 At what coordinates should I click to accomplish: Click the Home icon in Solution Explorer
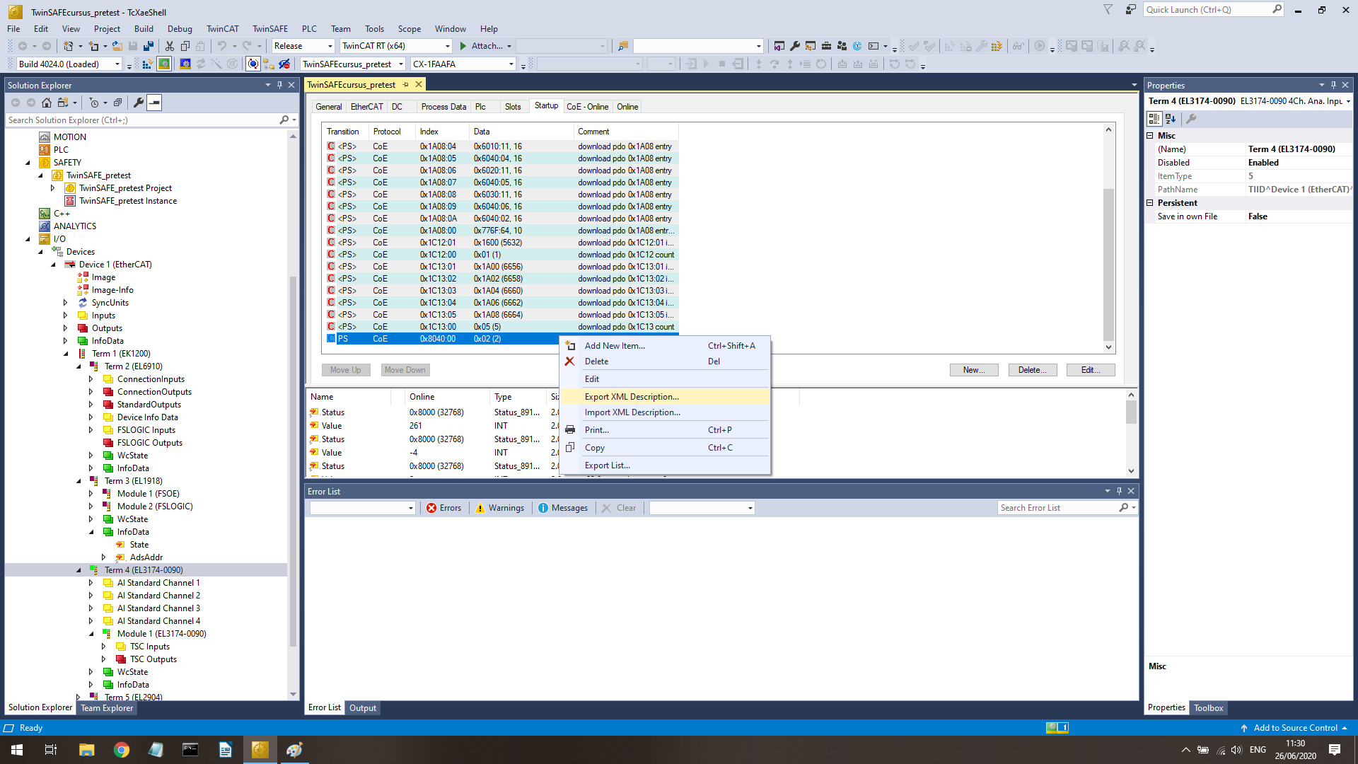pos(47,103)
